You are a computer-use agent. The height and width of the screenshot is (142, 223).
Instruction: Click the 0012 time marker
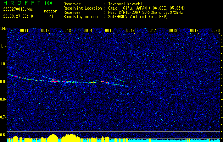[x=45, y=31]
